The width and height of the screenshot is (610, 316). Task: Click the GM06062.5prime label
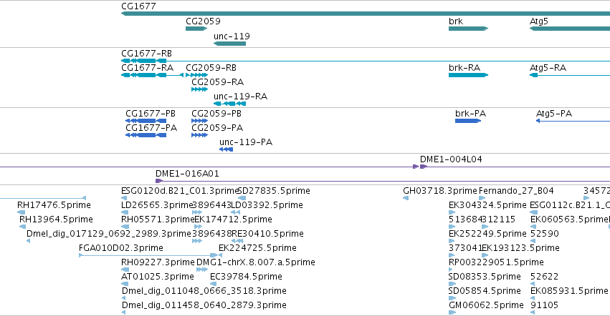coord(486,305)
